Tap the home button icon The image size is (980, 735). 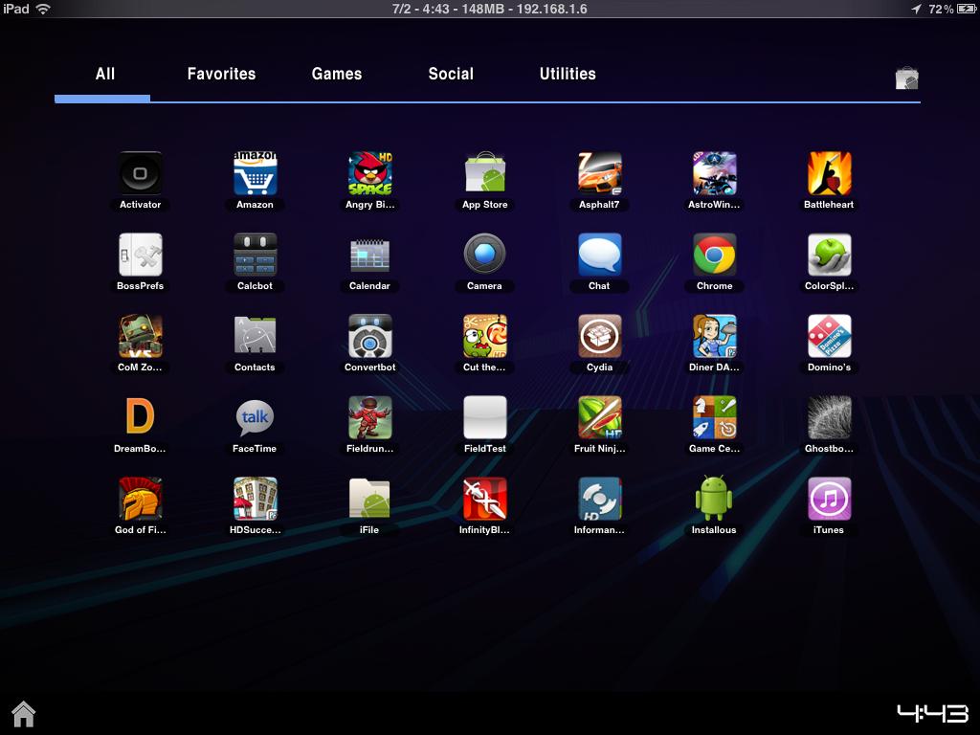click(24, 714)
